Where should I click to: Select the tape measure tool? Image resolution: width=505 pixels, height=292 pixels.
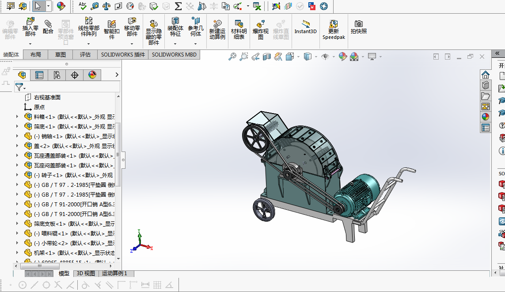[x=95, y=6]
